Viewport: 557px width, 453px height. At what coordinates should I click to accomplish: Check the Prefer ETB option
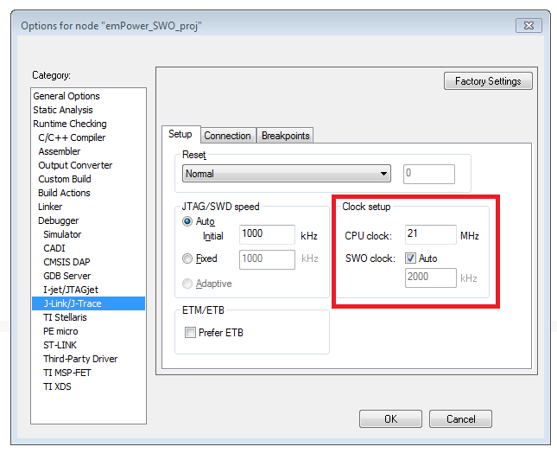click(x=191, y=332)
